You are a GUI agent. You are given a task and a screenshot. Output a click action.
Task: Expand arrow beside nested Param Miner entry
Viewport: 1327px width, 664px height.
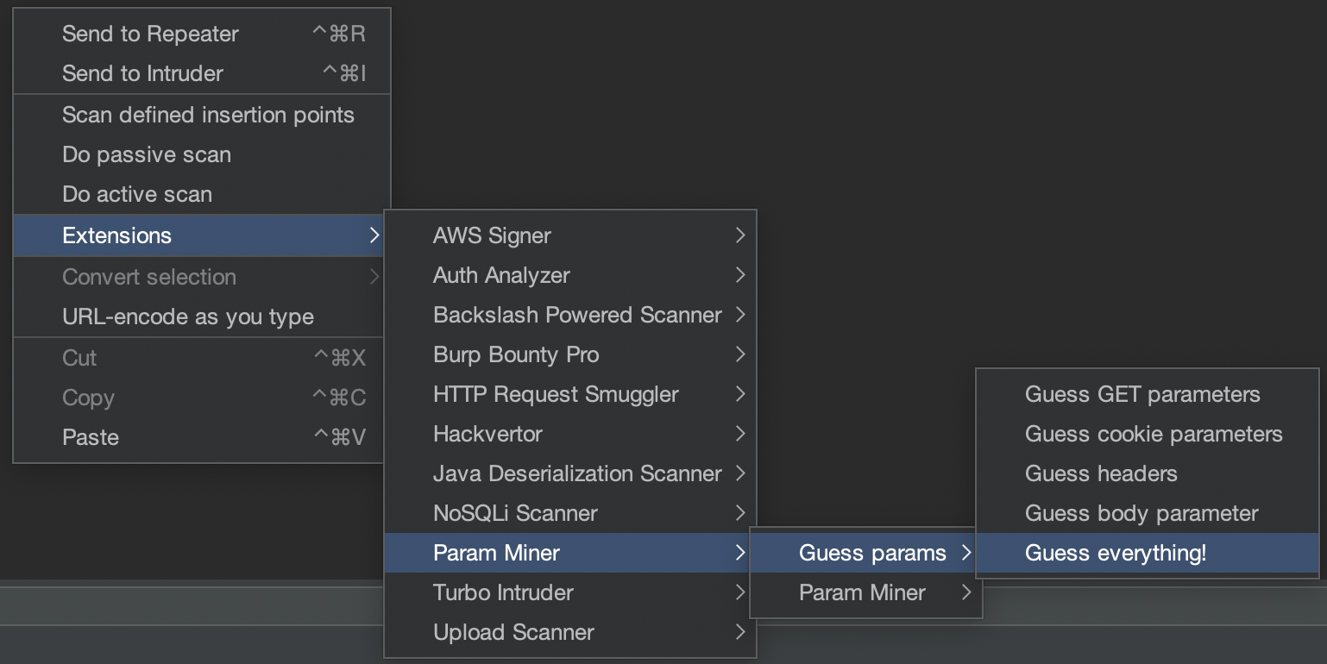pos(966,592)
